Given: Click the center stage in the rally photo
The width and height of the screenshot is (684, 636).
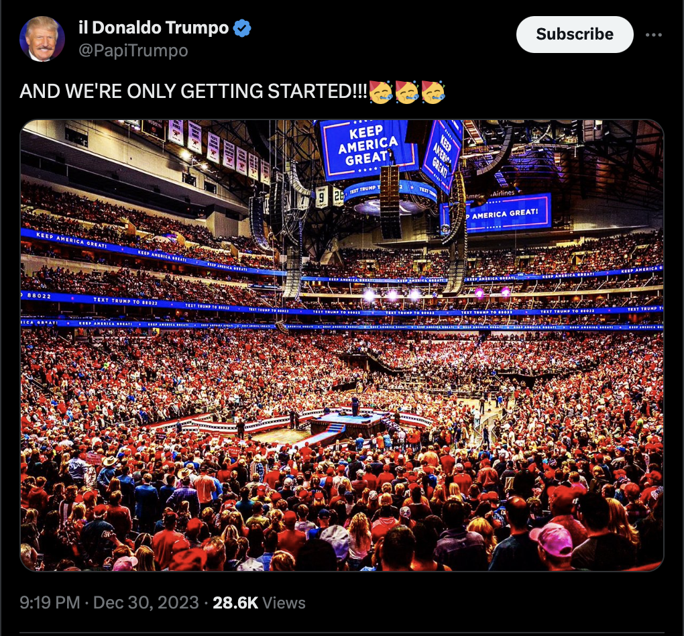Looking at the screenshot, I should pyautogui.click(x=347, y=424).
